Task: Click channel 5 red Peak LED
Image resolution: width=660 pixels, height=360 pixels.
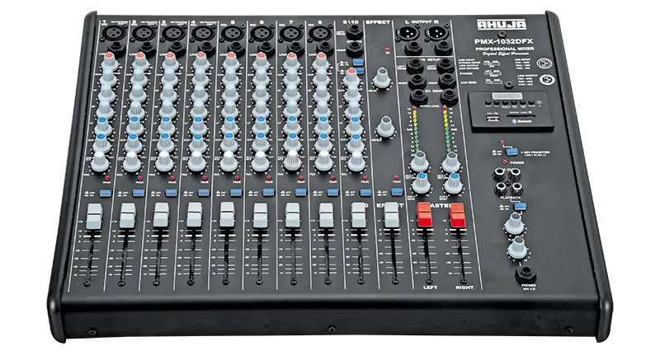Action: tap(237, 179)
